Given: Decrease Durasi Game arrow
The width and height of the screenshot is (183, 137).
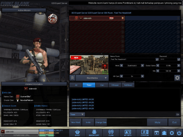Looking at the screenshot, I should (158, 65).
